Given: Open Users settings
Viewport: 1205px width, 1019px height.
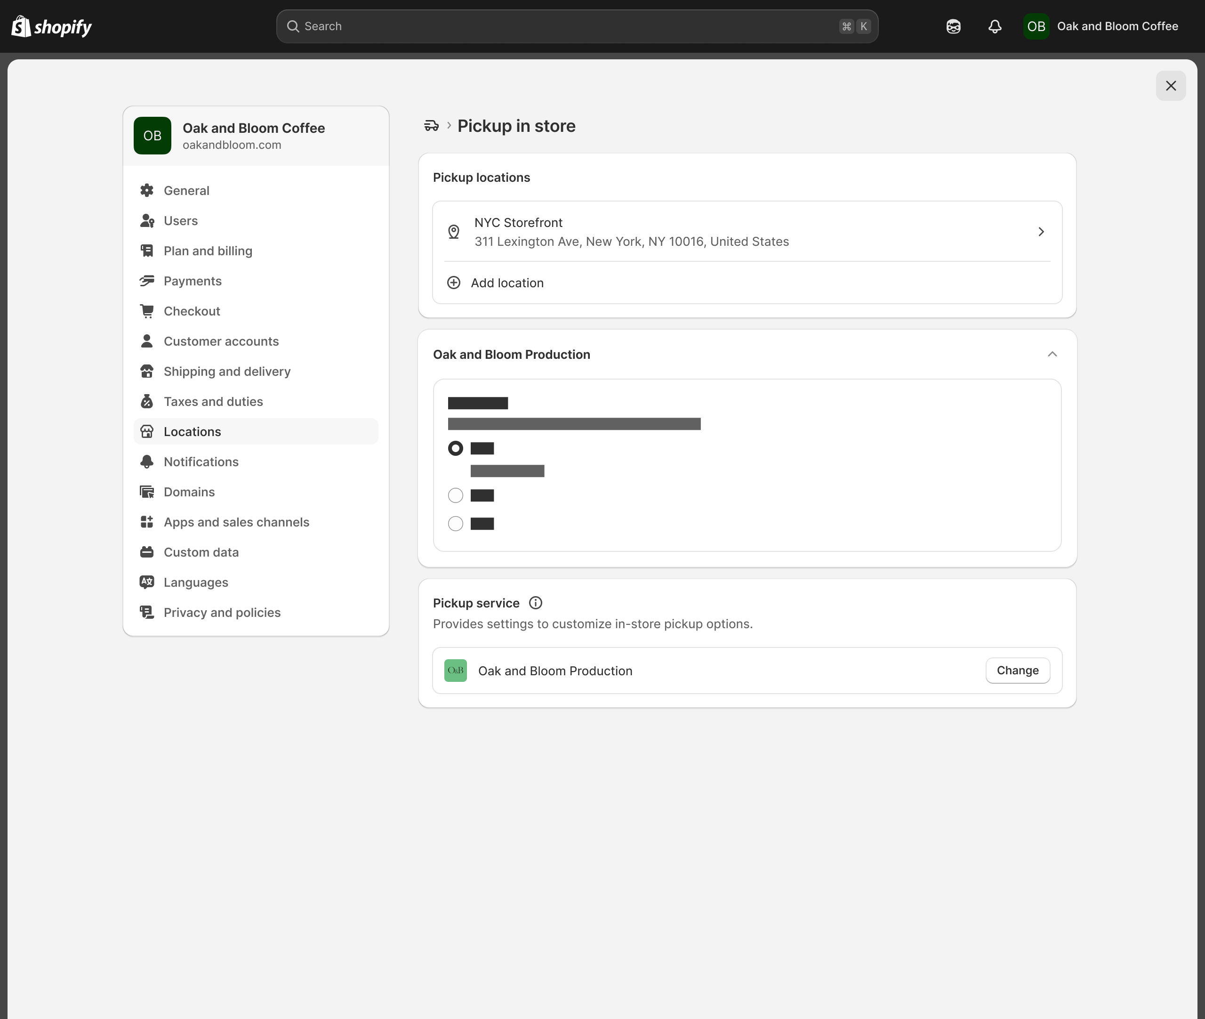Looking at the screenshot, I should [x=256, y=221].
